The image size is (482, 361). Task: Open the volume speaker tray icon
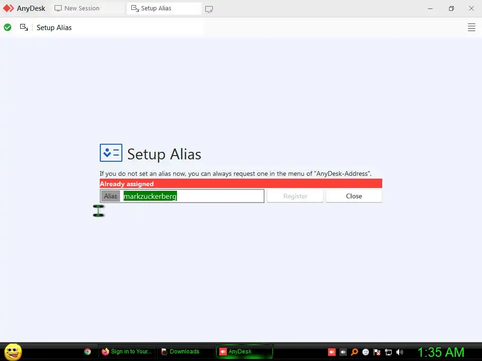[399, 352]
